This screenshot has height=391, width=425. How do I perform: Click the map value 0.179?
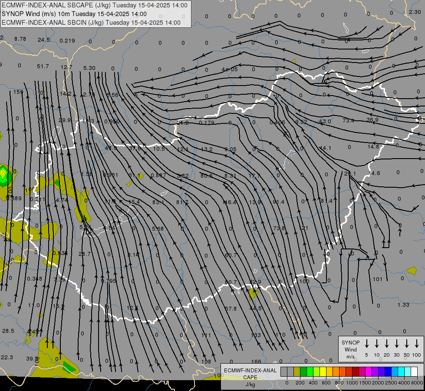pos(207,123)
